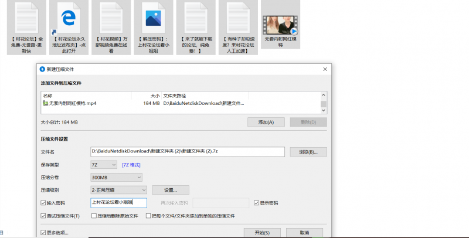This screenshot has height=238, width=469.
Task: Uncheck the 输入密码 checkbox
Action: 43,203
